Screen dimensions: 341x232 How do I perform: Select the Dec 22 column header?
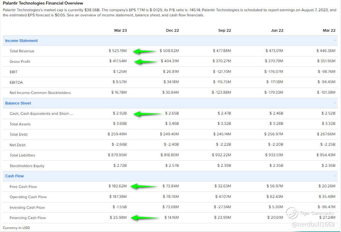pos(172,31)
